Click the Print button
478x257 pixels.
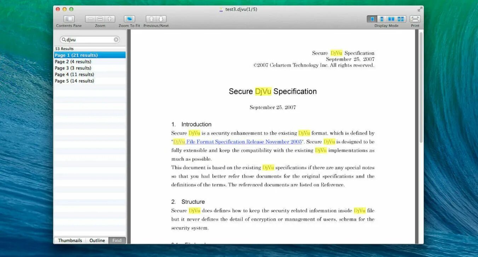point(415,19)
